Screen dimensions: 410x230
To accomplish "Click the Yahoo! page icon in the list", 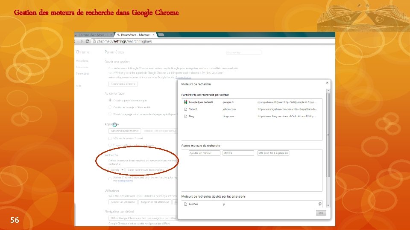I will tap(186, 109).
